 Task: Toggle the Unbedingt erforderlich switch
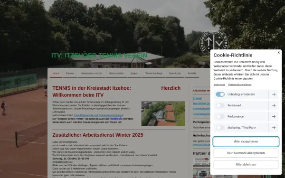(x=220, y=94)
